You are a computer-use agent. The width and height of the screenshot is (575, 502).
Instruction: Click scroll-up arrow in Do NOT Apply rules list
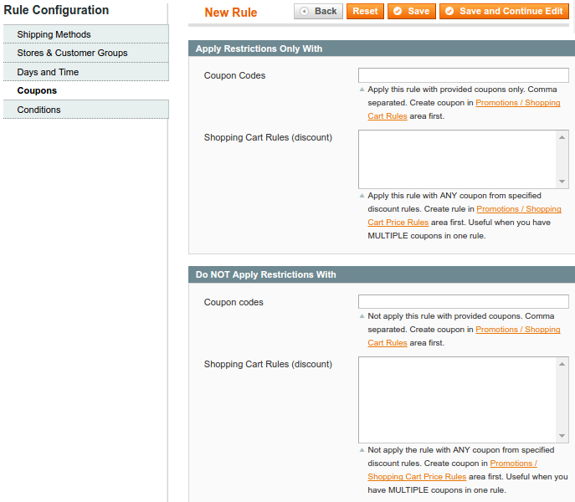(562, 363)
